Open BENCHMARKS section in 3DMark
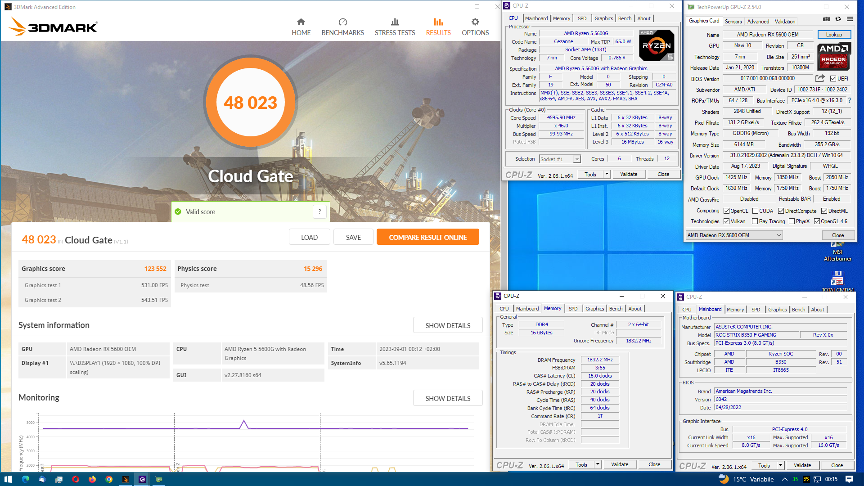The height and width of the screenshot is (486, 864). pyautogui.click(x=342, y=27)
